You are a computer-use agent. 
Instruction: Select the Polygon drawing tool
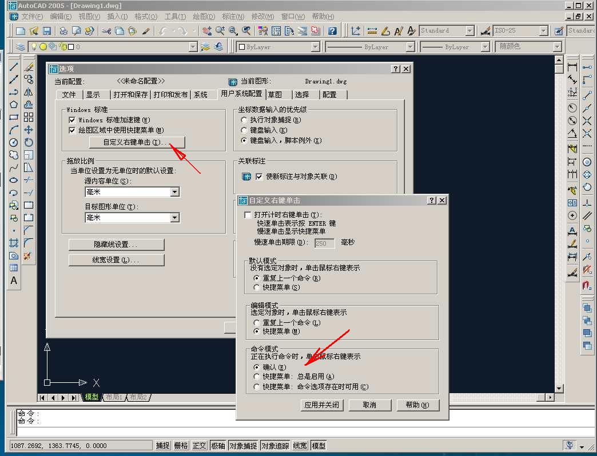[x=14, y=105]
